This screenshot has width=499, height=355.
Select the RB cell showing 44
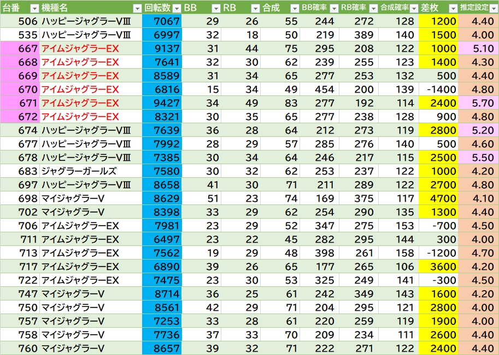240,49
